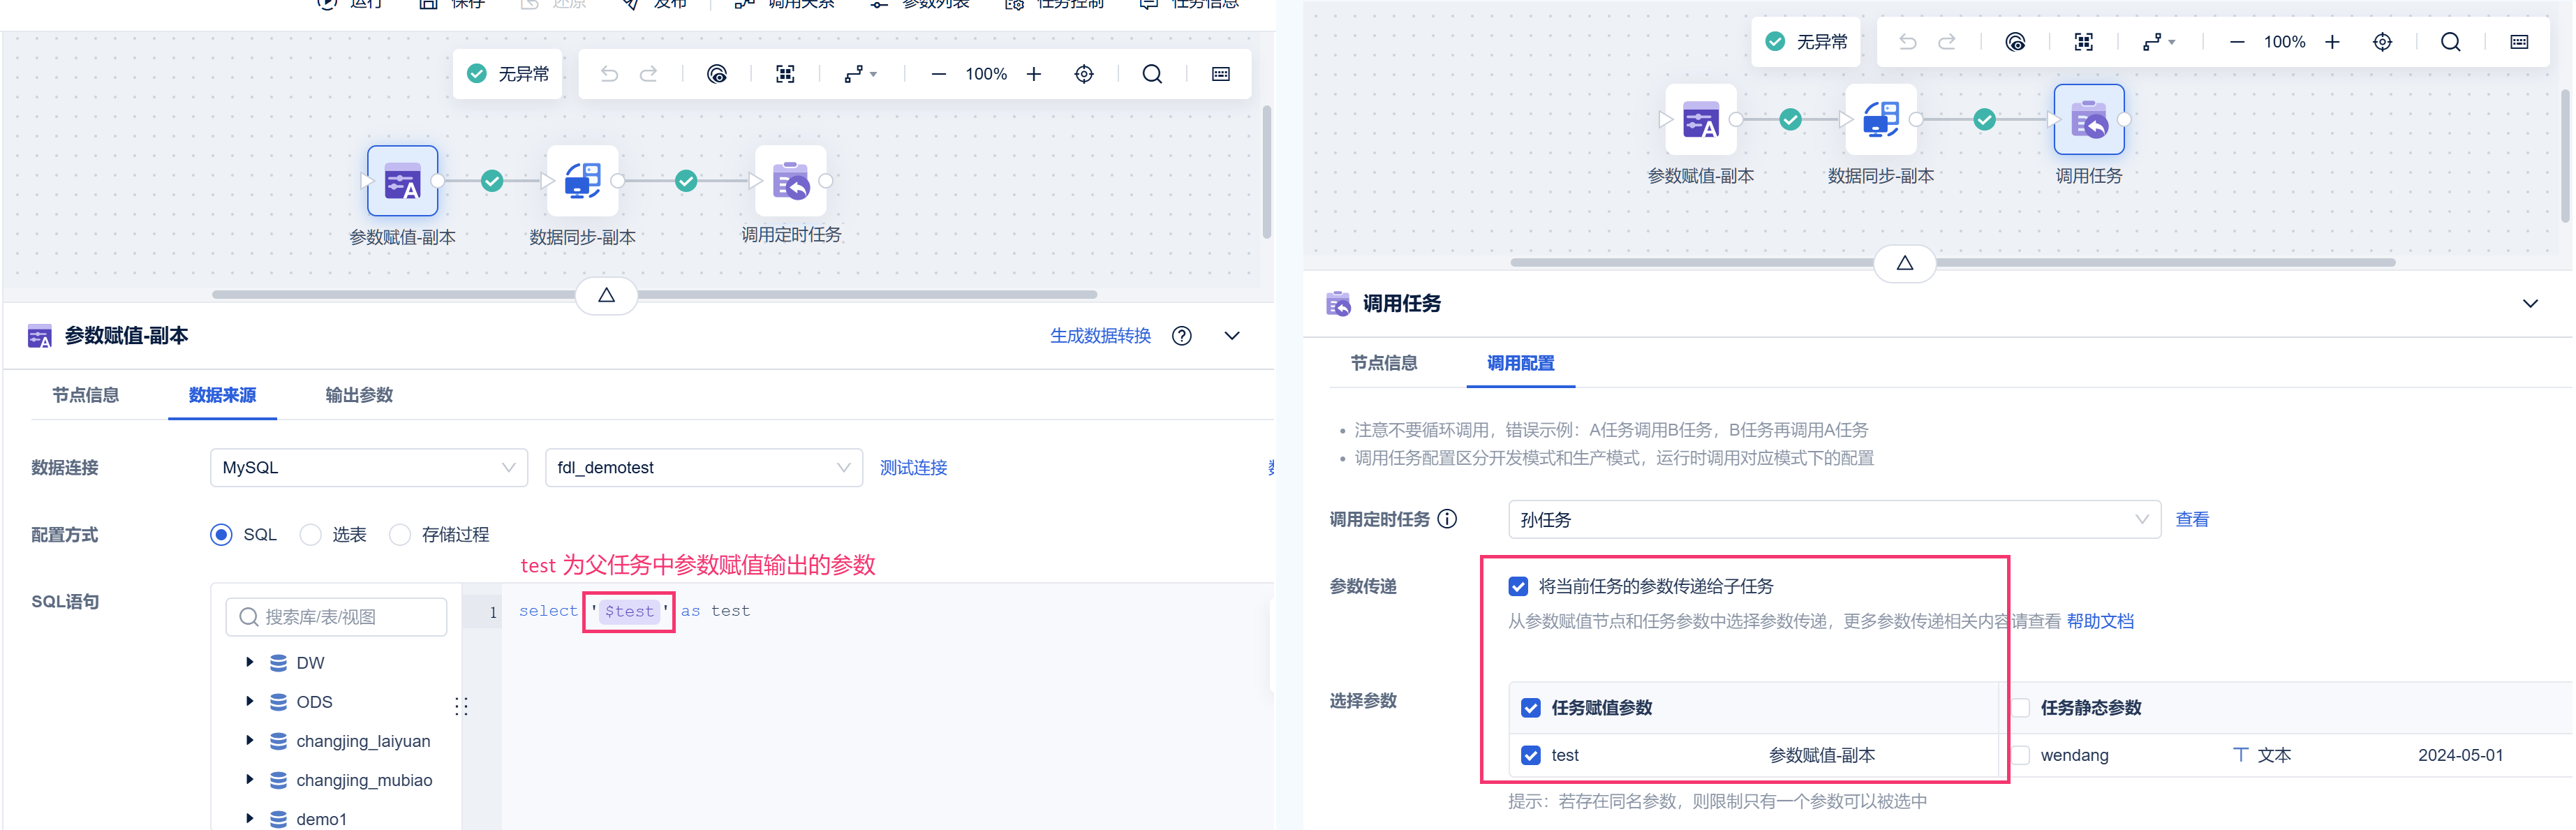Click the 参数赋值-副本 node icon in left canvas
This screenshot has height=830, width=2576.
coord(402,181)
